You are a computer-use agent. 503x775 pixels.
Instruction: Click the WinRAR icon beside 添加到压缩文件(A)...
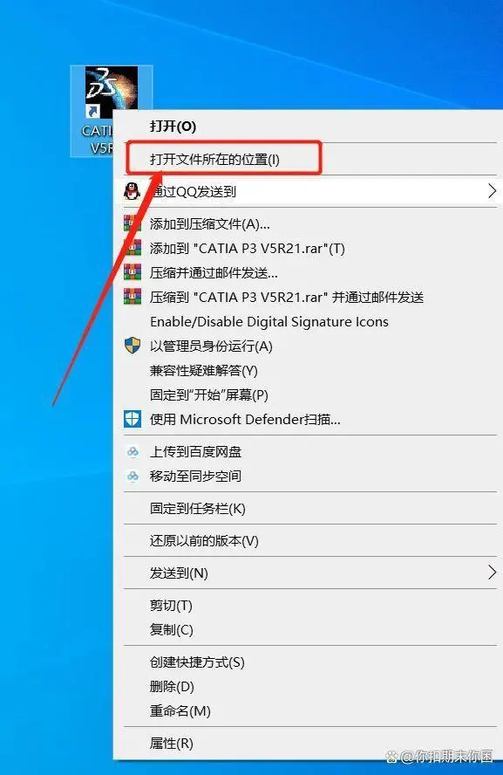click(x=133, y=223)
